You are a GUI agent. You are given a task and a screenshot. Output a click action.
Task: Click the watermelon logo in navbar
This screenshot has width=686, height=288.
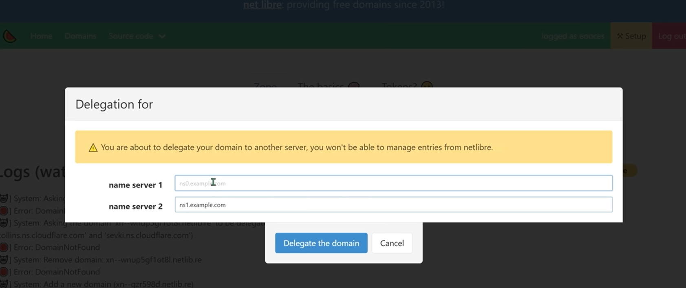pos(9,36)
